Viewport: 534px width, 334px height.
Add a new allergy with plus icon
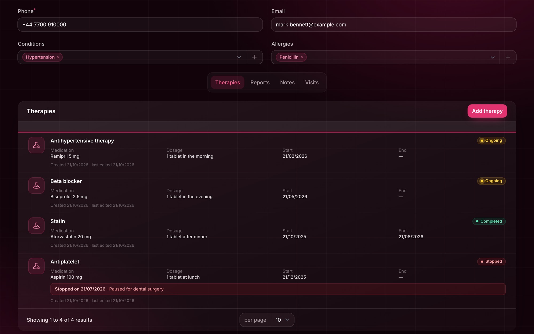508,57
